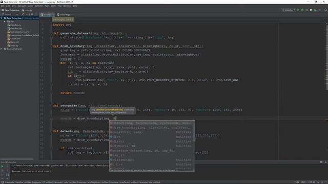Open the Tools menu

click(53, 6)
